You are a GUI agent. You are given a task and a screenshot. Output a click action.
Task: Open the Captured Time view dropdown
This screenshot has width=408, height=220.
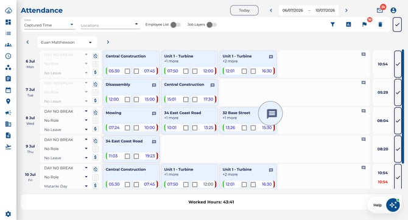[49, 25]
